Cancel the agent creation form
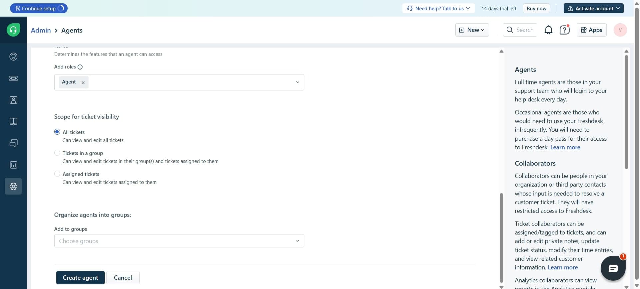This screenshot has width=640, height=289. [123, 278]
